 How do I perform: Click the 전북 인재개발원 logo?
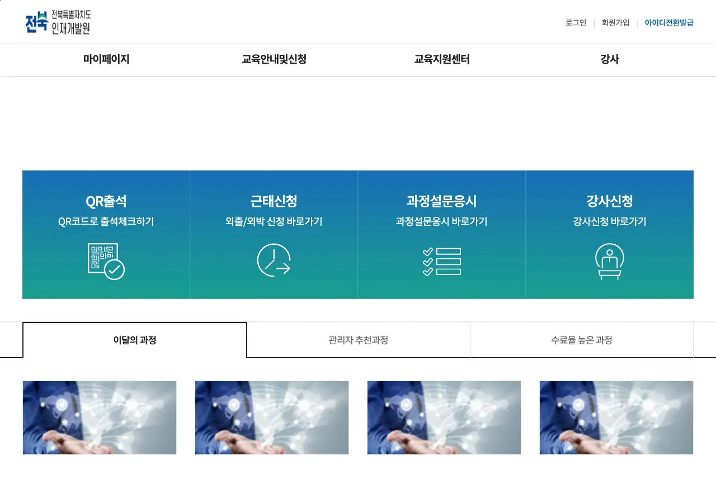pos(58,22)
